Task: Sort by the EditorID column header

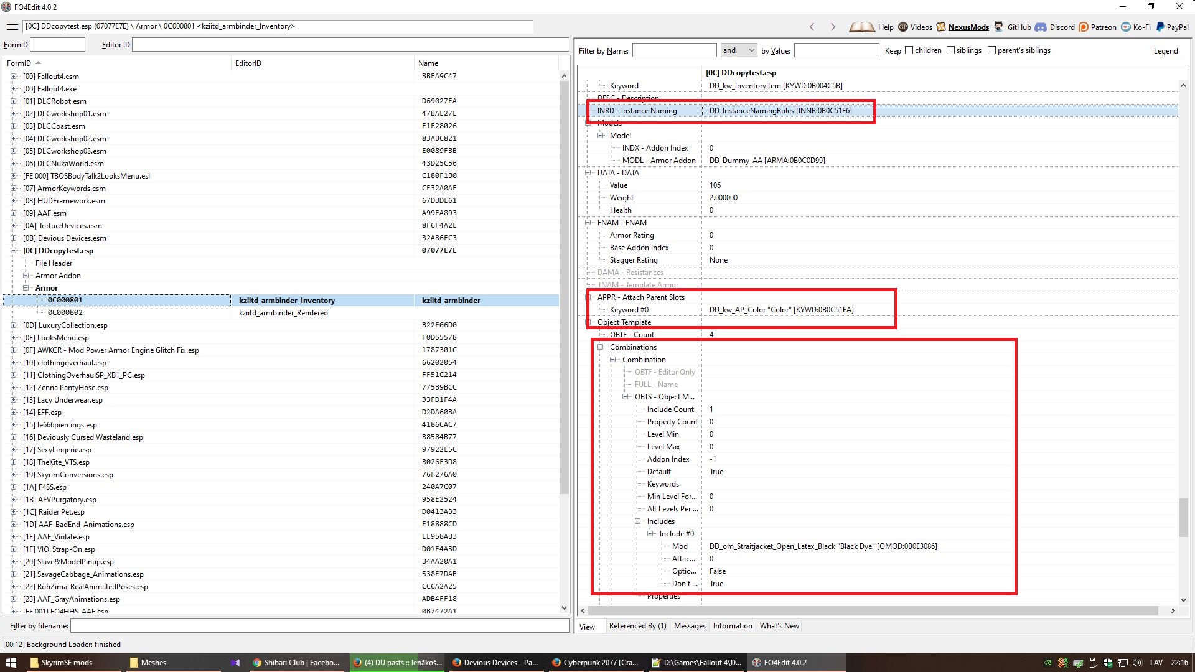Action: [322, 63]
